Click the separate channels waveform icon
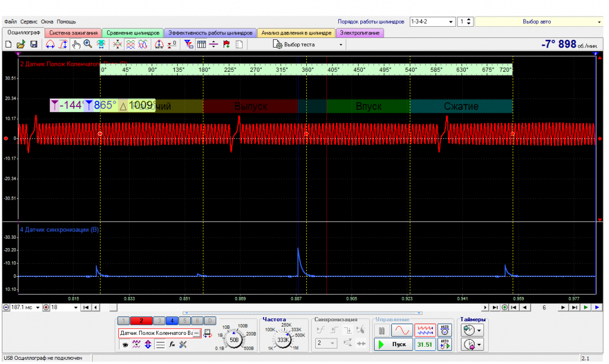609x364 pixels. coord(130,44)
